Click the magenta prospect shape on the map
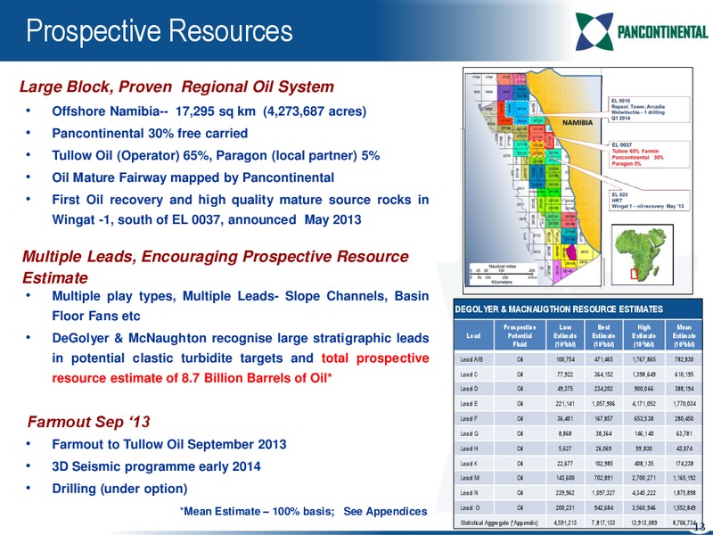The height and width of the screenshot is (535, 713). click(x=571, y=251)
